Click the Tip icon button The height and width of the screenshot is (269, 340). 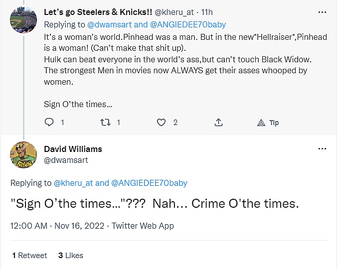(x=268, y=122)
